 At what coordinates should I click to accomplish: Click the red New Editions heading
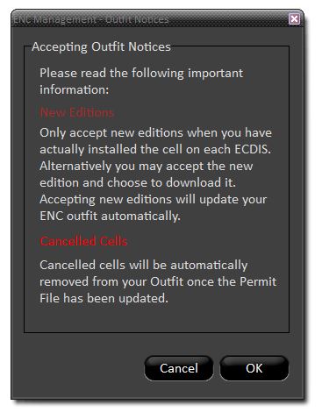coord(76,112)
